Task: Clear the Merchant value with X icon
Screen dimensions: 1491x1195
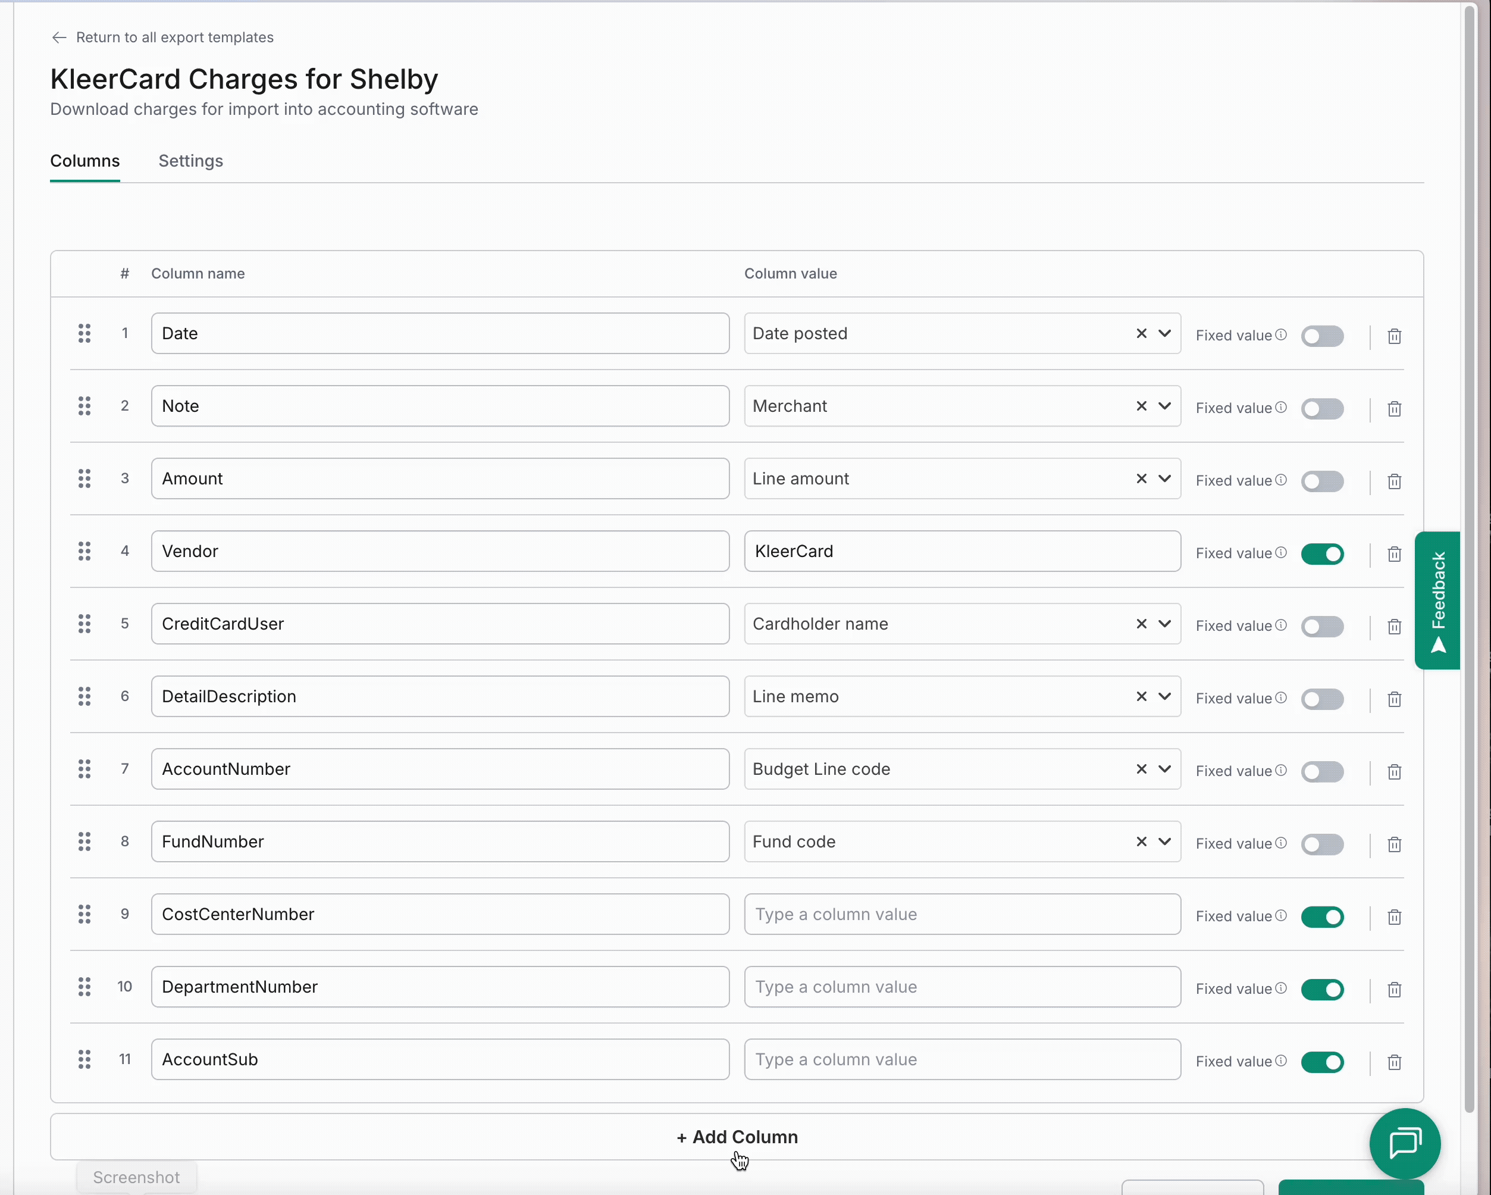Action: click(x=1141, y=406)
